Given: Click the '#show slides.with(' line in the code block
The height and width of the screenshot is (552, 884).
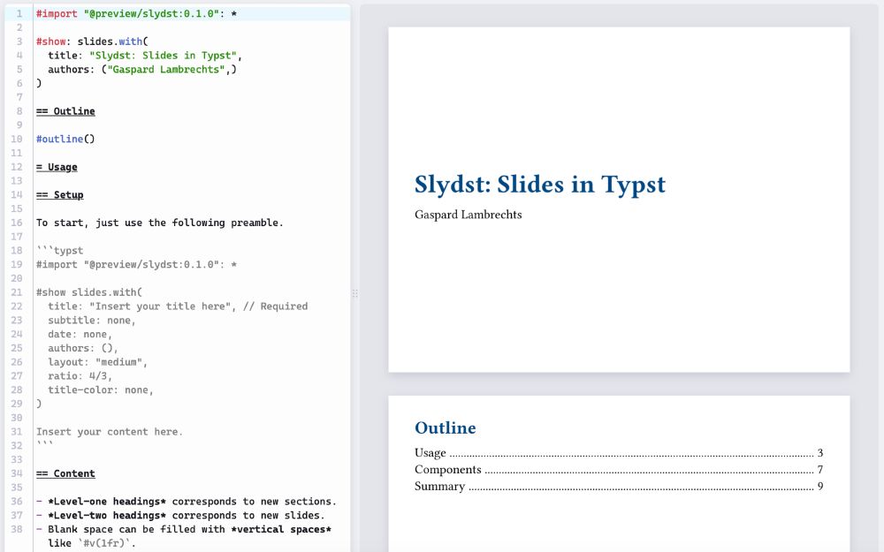Looking at the screenshot, I should coord(89,292).
